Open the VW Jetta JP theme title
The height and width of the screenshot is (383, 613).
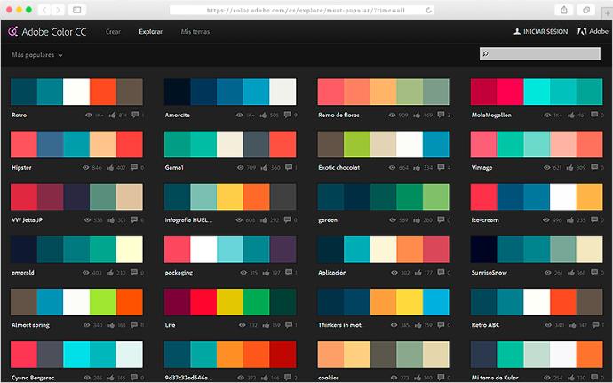(x=27, y=220)
